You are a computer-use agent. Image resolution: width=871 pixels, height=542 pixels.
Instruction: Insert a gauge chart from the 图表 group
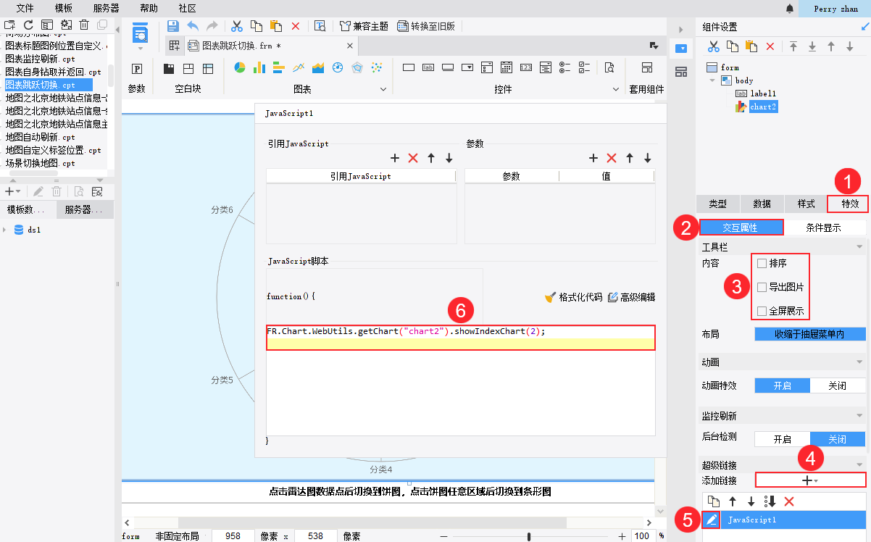click(x=338, y=67)
